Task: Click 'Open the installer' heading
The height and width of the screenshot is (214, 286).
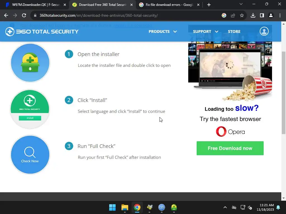Action: tap(99, 54)
